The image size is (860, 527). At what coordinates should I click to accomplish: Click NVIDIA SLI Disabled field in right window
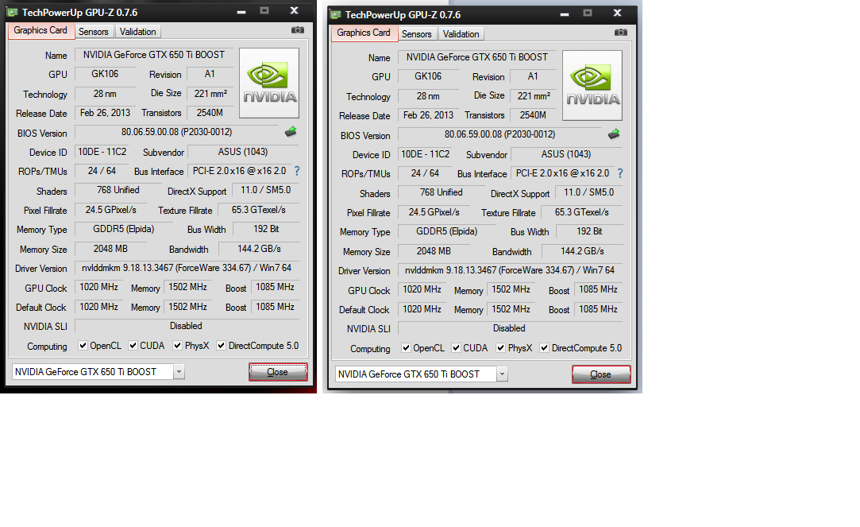[510, 328]
